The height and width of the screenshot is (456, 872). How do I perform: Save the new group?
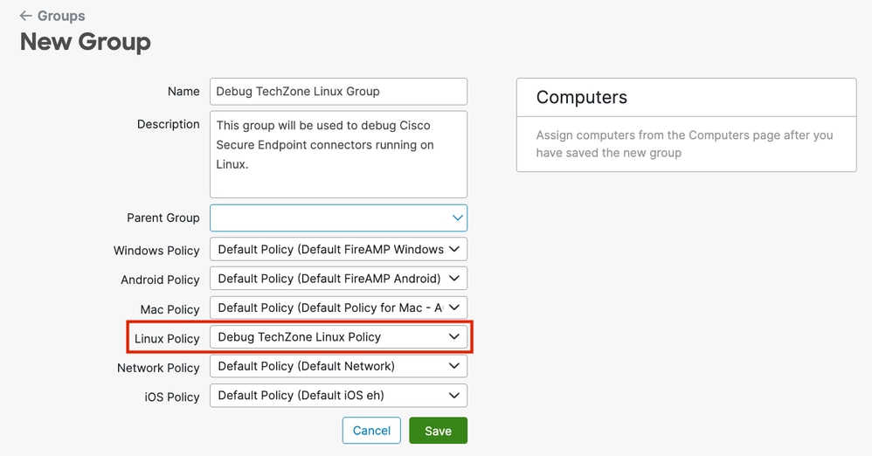[x=439, y=431]
